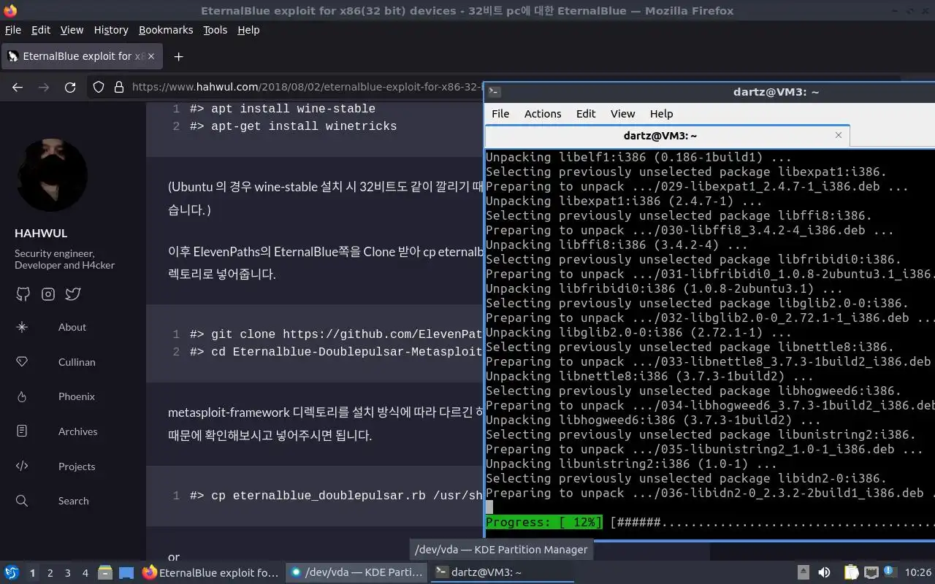The height and width of the screenshot is (584, 935).
Task: Open the file manager icon in taskbar
Action: [x=105, y=572]
